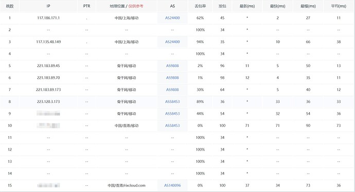This screenshot has width=355, height=192.
Task: Select IP address 221.183.89.173
Action: coord(48,90)
